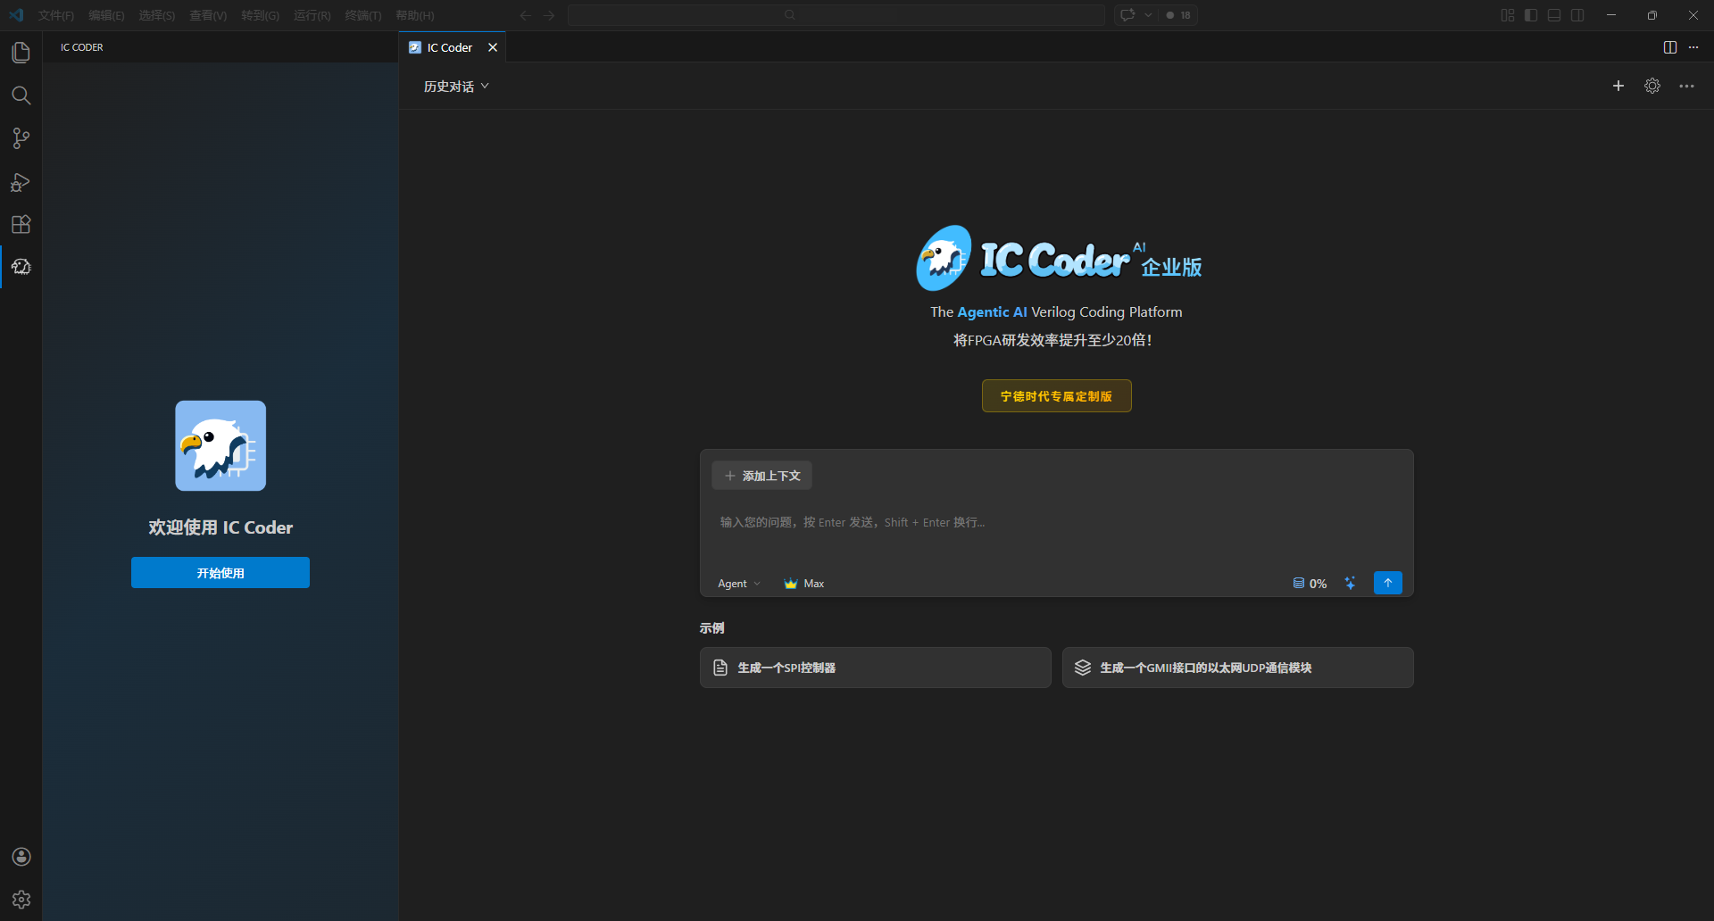Send the message with the blue arrow button

click(1387, 583)
